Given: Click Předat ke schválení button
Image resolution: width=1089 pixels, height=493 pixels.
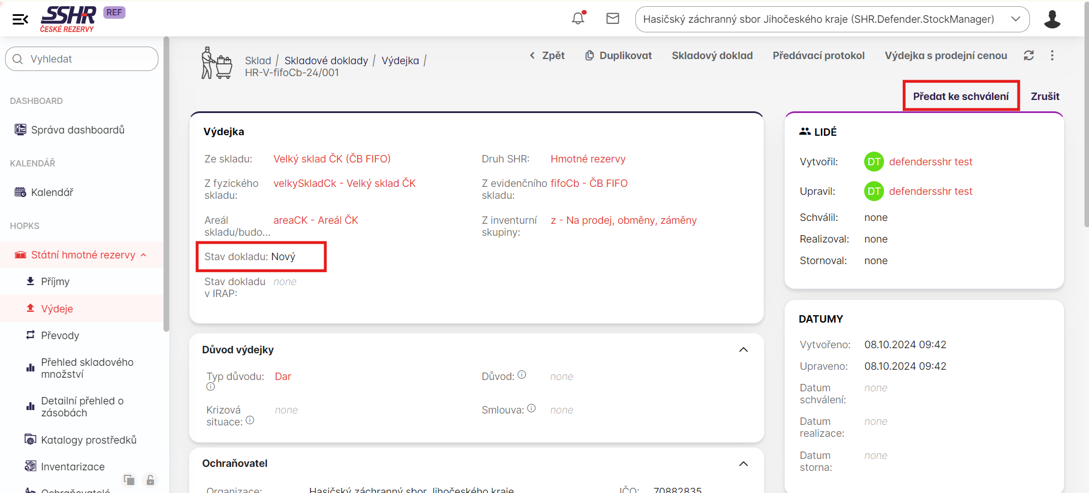Looking at the screenshot, I should (961, 97).
